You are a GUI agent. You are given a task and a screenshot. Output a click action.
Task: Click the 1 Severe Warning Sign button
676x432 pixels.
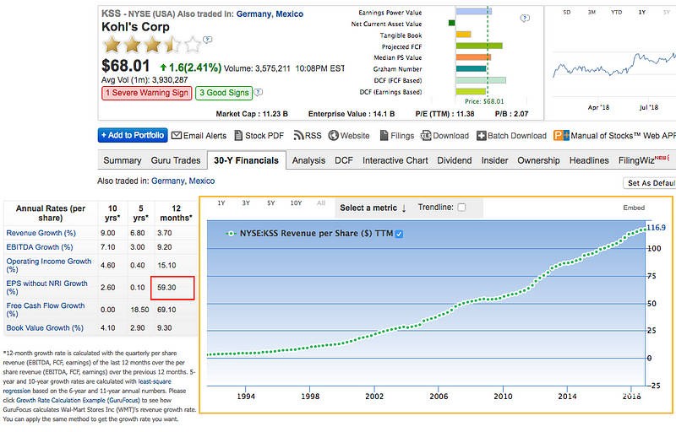[x=146, y=93]
